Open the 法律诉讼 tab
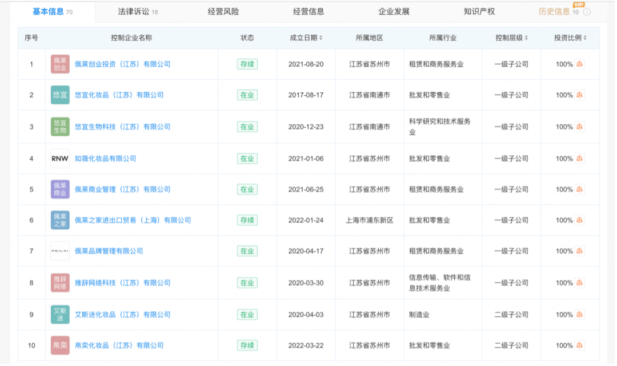 pos(138,12)
